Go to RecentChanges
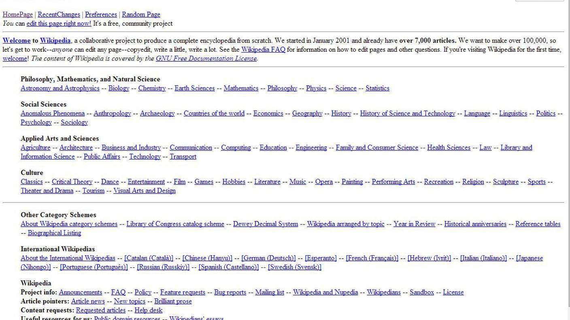Screen dimensions: 570x320 pos(59,15)
